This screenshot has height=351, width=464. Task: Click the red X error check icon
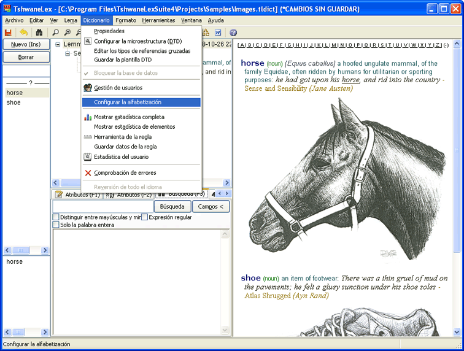tap(88, 173)
